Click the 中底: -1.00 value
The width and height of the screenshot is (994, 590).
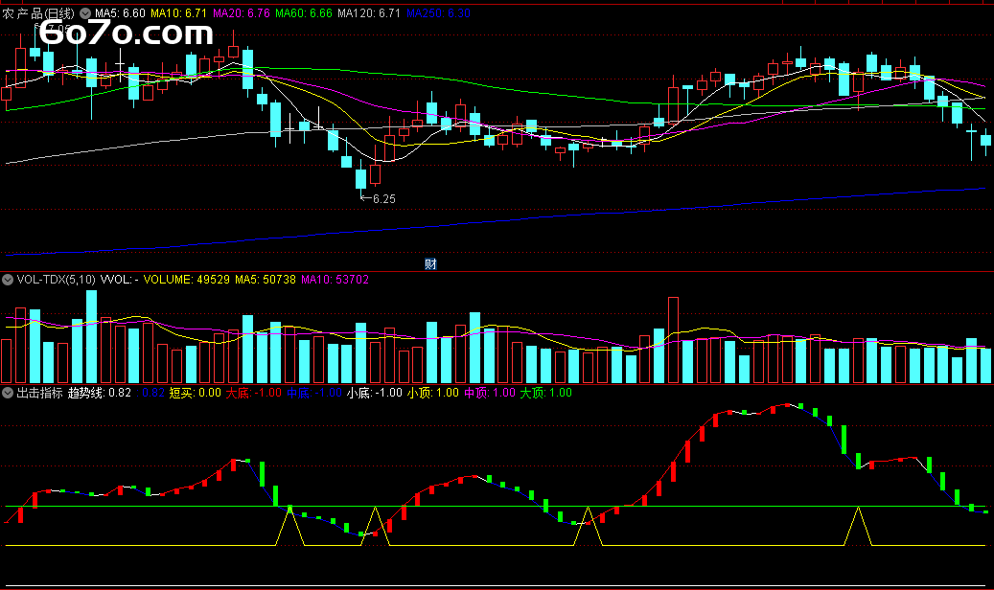pos(314,393)
